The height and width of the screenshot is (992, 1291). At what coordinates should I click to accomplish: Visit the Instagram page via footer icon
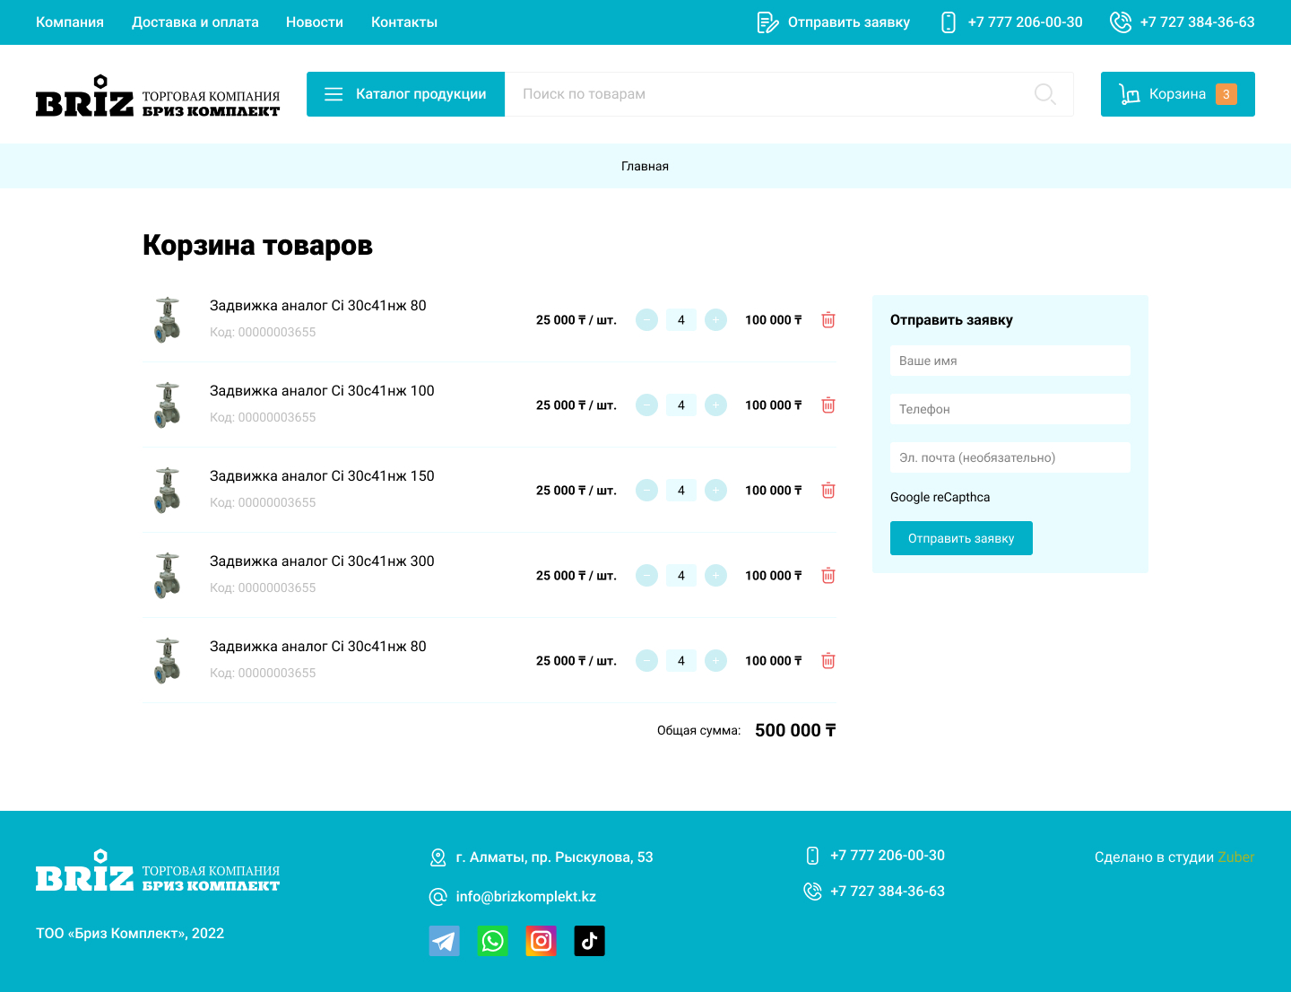pos(541,941)
